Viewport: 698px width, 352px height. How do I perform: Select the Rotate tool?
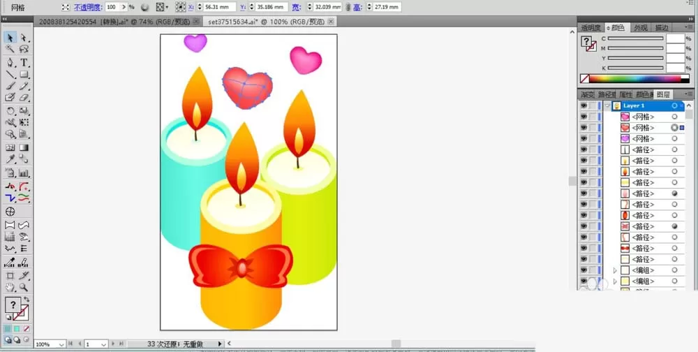click(10, 111)
